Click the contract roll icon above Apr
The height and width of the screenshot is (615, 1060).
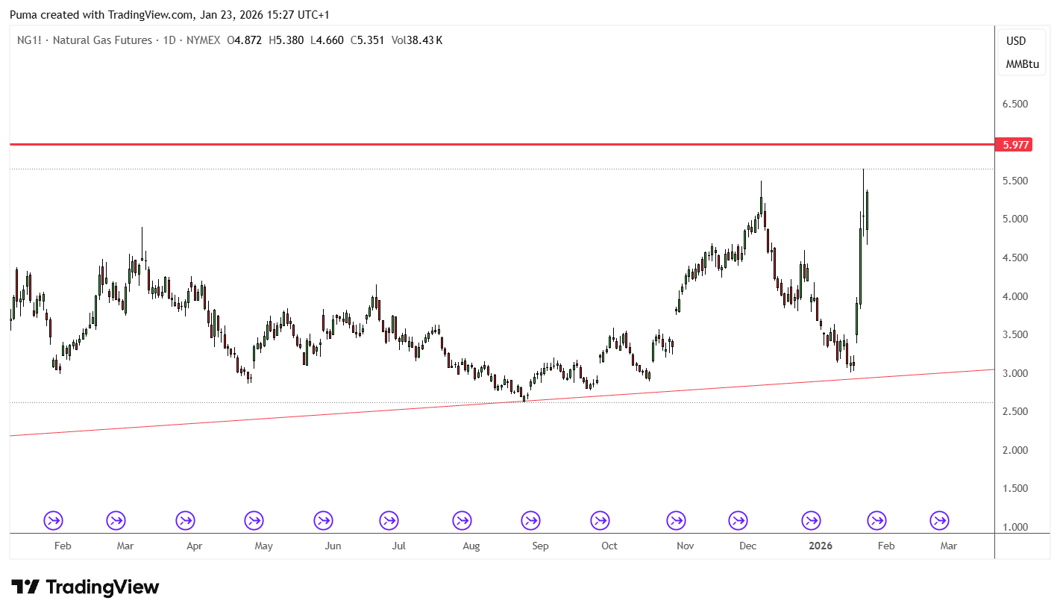(x=186, y=520)
